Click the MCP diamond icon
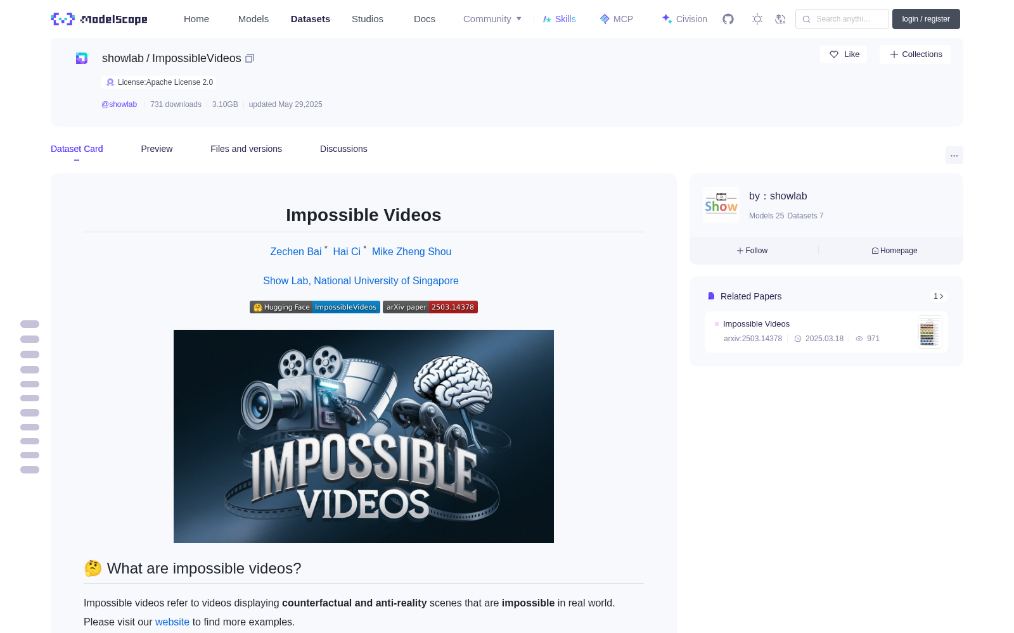 [605, 19]
